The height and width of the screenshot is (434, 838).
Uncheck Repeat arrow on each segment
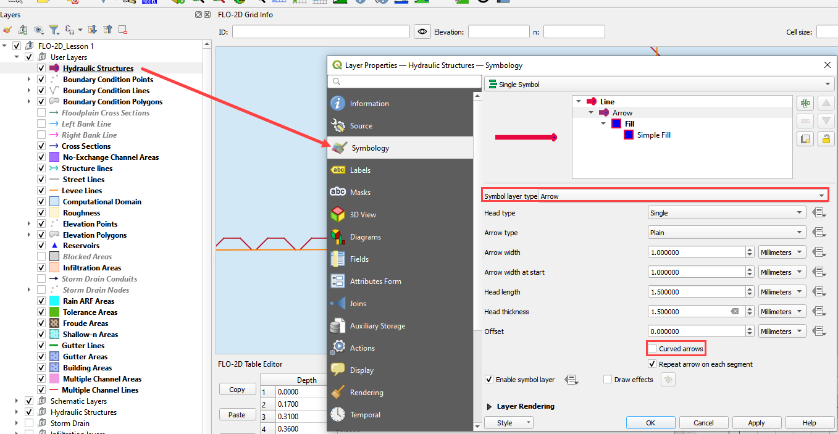coord(652,364)
